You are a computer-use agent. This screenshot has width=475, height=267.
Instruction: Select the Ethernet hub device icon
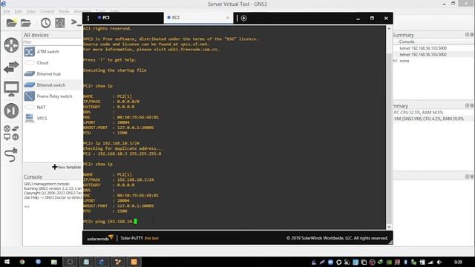(30, 74)
